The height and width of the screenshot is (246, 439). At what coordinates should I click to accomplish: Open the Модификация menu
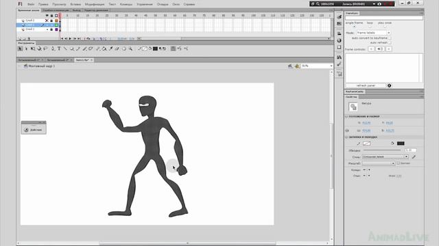pyautogui.click(x=95, y=4)
